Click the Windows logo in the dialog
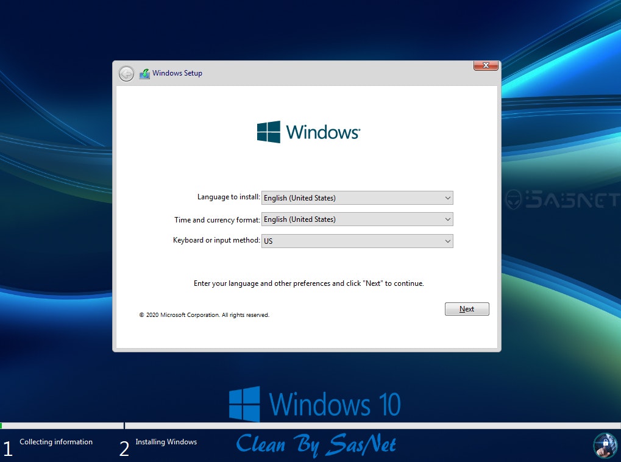Image resolution: width=621 pixels, height=462 pixels. 308,132
